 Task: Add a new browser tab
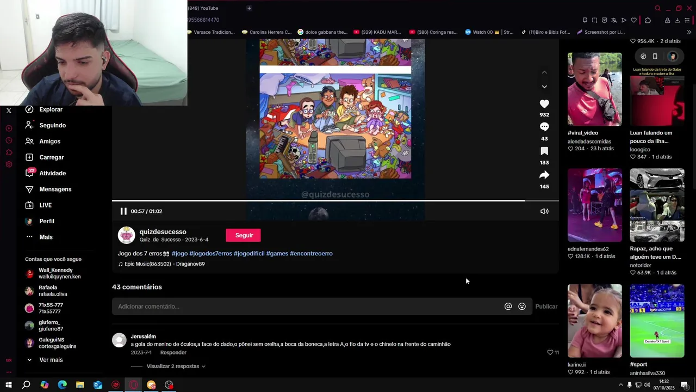[249, 8]
